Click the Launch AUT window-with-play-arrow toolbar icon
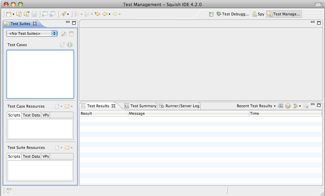This screenshot has width=325, height=196. click(x=45, y=14)
